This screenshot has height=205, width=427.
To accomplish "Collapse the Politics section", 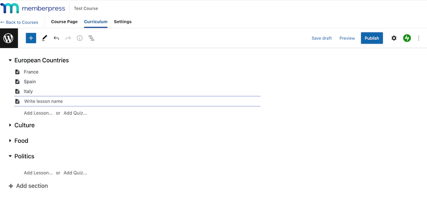I will 10,156.
